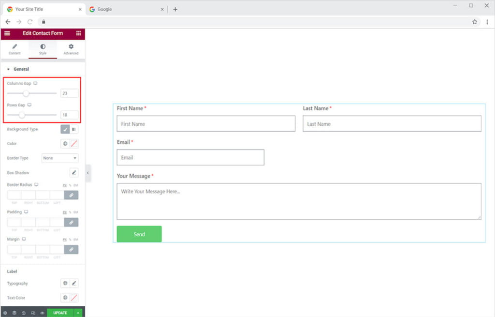495x317 pixels.
Task: Select the classic Background Type option
Action: coord(65,129)
